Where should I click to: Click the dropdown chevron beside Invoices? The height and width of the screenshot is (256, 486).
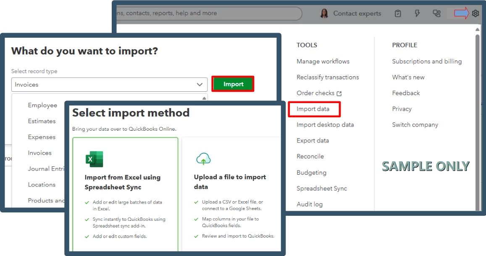200,84
